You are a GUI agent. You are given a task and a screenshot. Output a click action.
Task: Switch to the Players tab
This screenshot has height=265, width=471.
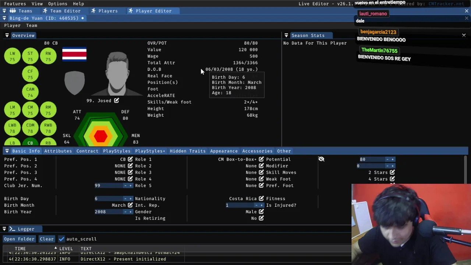[x=104, y=11]
